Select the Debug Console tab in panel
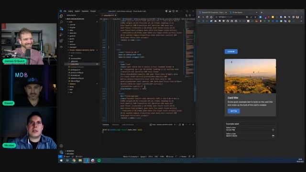Image resolution: width=306 pixels, height=172 pixels. [x=128, y=125]
